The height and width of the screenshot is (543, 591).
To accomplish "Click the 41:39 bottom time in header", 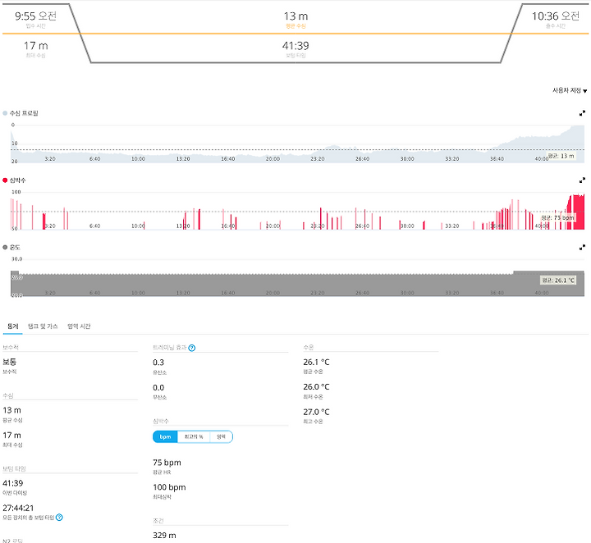I will point(295,46).
